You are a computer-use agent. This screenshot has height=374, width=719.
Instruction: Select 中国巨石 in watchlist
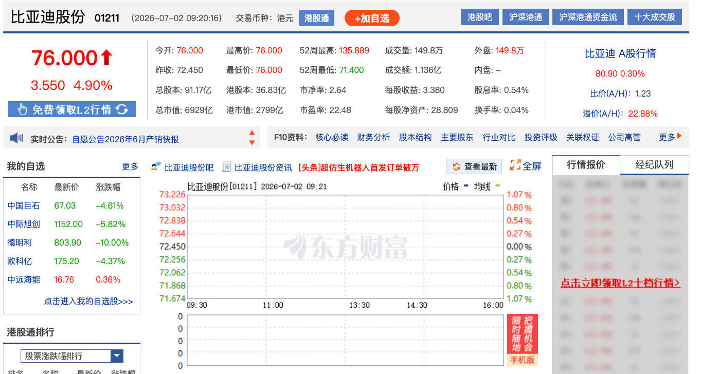tap(24, 205)
